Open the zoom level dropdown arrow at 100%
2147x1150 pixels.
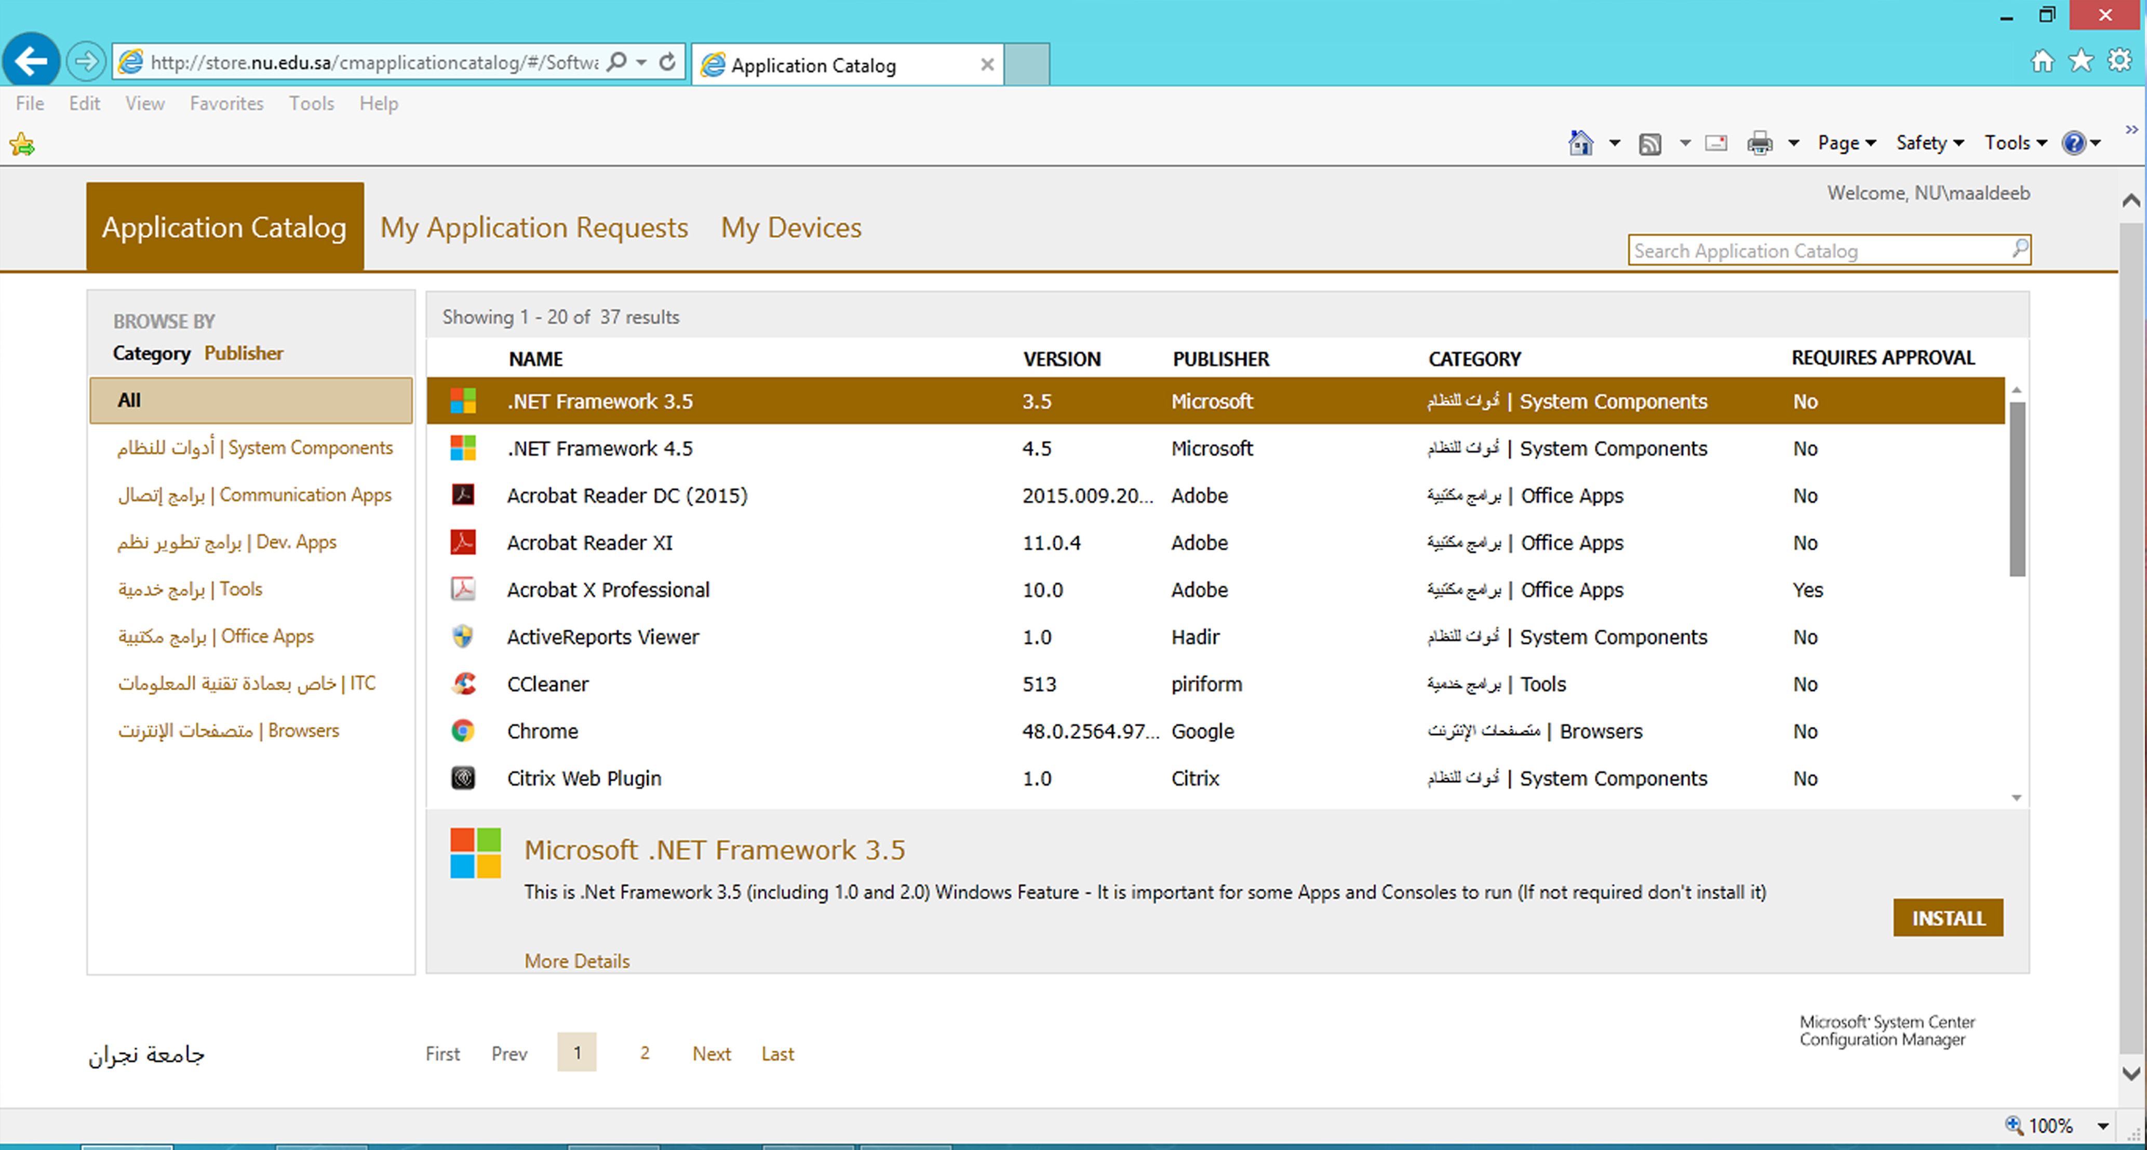2103,1126
